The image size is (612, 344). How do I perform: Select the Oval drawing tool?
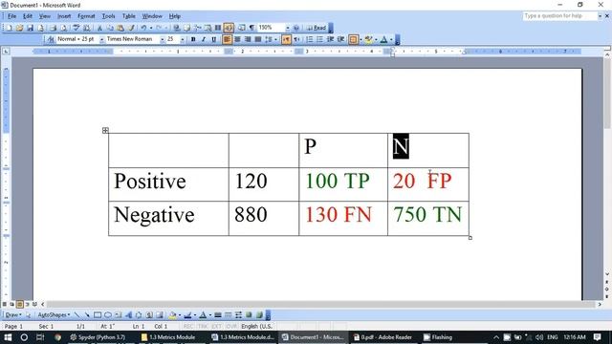pos(108,314)
